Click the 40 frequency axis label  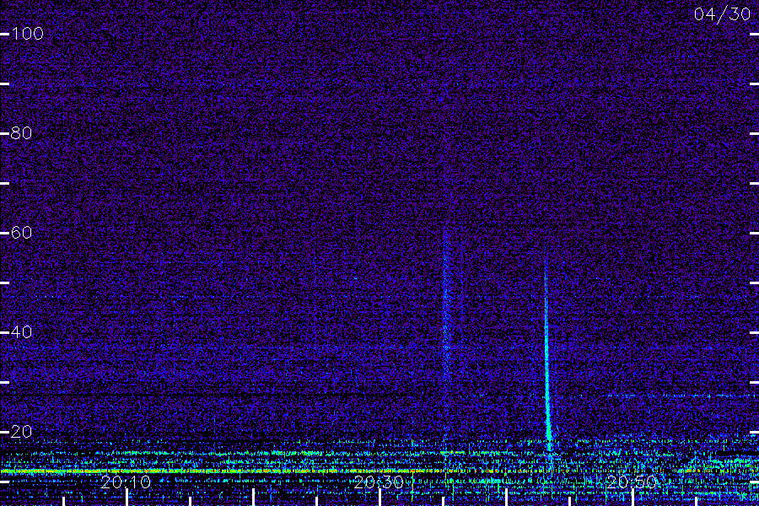[22, 332]
